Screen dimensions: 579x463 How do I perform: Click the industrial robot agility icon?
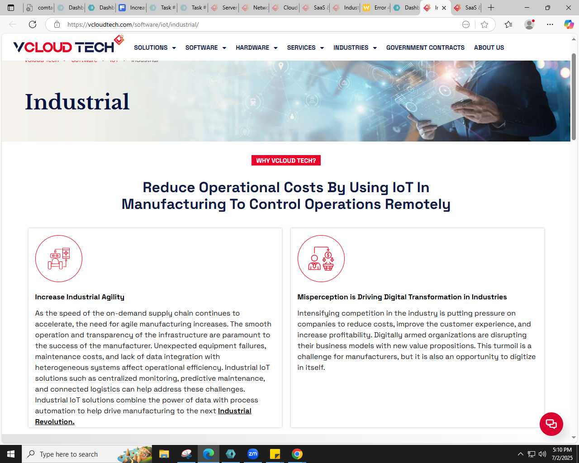pos(59,259)
